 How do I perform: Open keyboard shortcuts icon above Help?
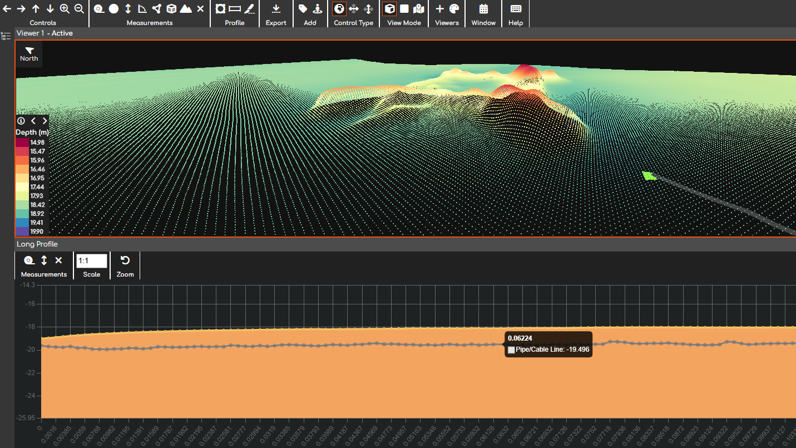click(516, 9)
